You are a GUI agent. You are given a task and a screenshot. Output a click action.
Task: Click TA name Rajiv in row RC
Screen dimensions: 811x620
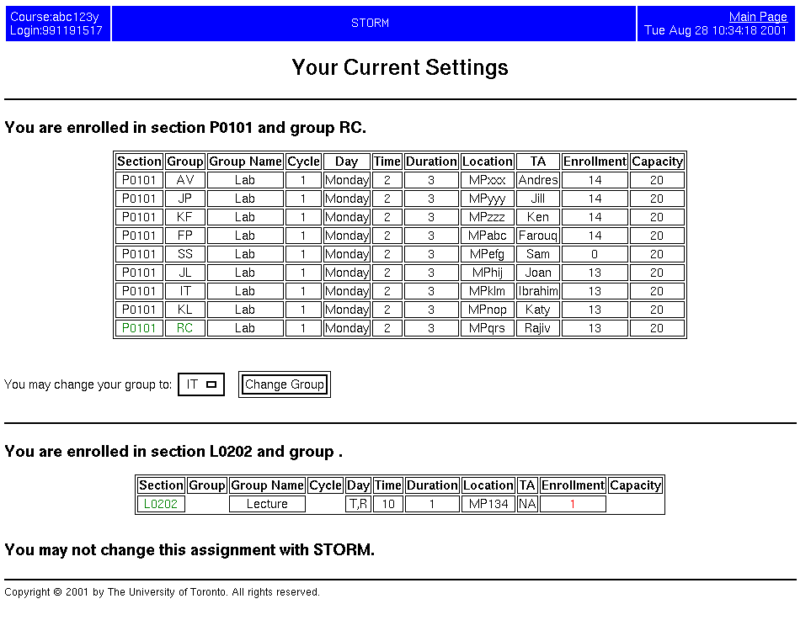click(537, 327)
